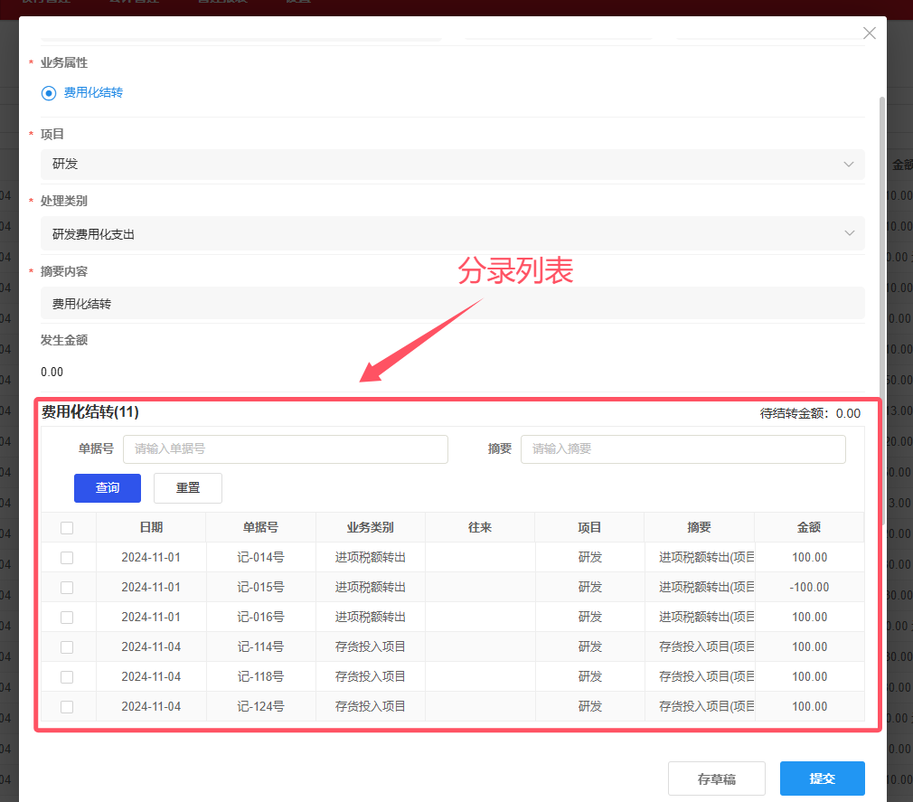
Task: Submit the form with 提交
Action: click(822, 778)
